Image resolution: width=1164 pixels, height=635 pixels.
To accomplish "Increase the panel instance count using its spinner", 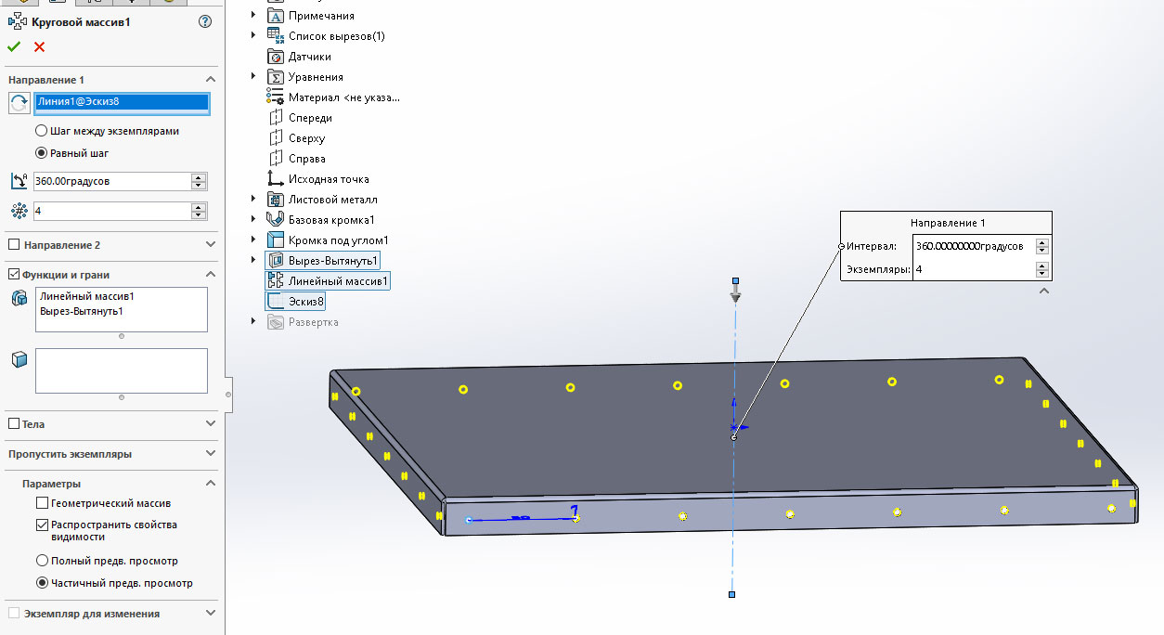I will pyautogui.click(x=199, y=206).
